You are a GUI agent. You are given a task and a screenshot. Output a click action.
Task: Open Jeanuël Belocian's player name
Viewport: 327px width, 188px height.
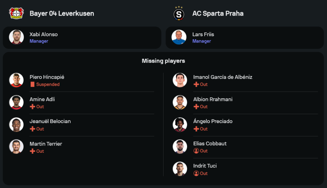pyautogui.click(x=50, y=121)
